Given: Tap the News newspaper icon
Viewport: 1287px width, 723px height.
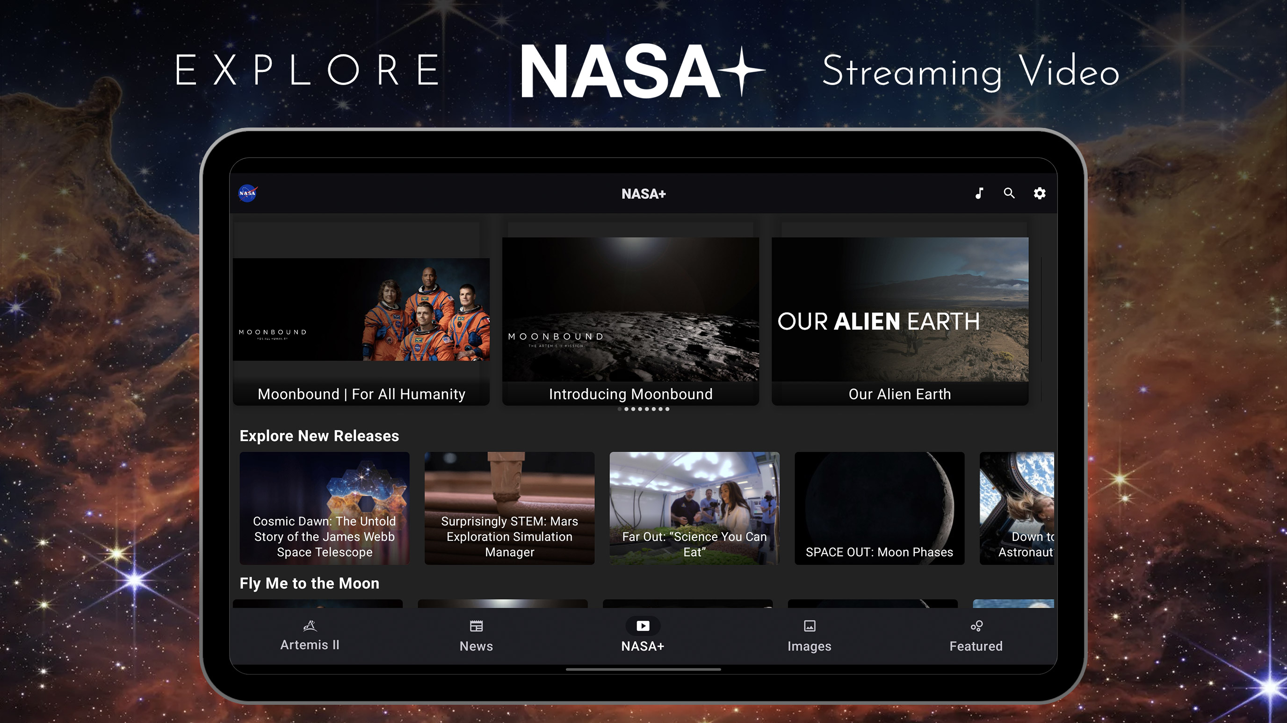Looking at the screenshot, I should [x=476, y=626].
